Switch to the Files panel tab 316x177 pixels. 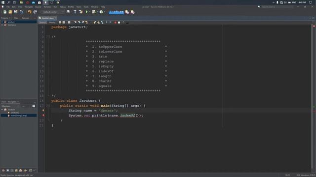coord(16,18)
